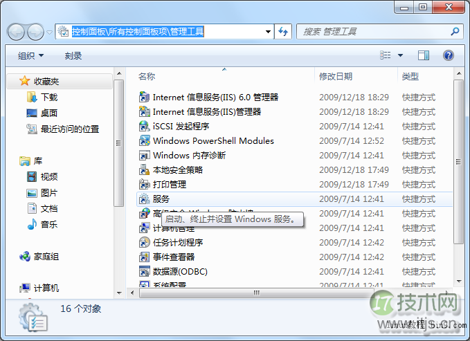Click the 数据源(ODBC) icon

[144, 271]
